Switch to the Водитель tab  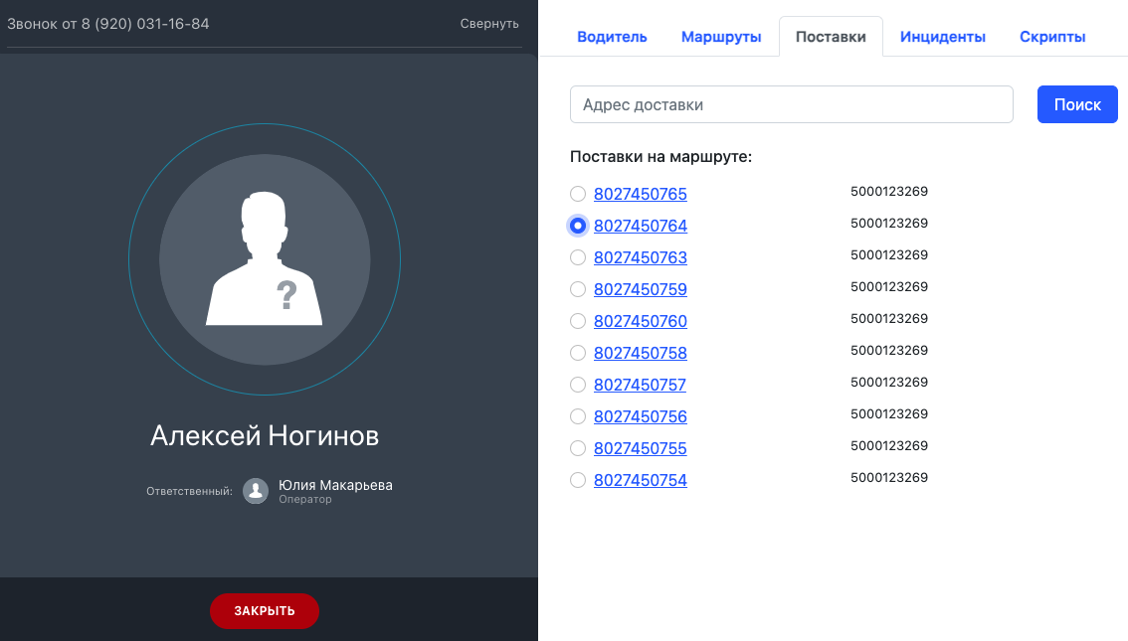[x=612, y=37]
